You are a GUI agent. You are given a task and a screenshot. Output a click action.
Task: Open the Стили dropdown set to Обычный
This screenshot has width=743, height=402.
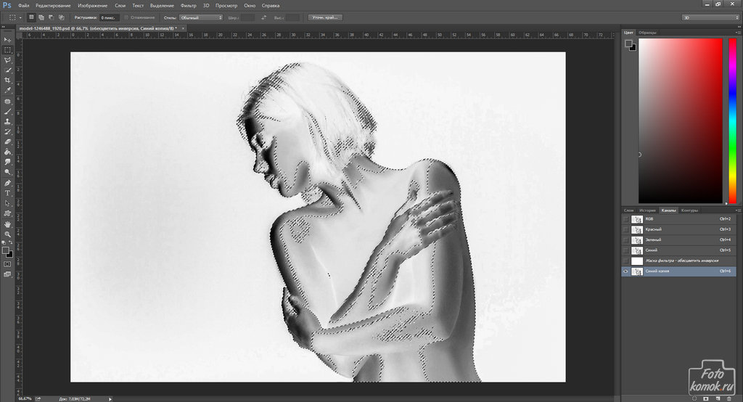pos(201,17)
